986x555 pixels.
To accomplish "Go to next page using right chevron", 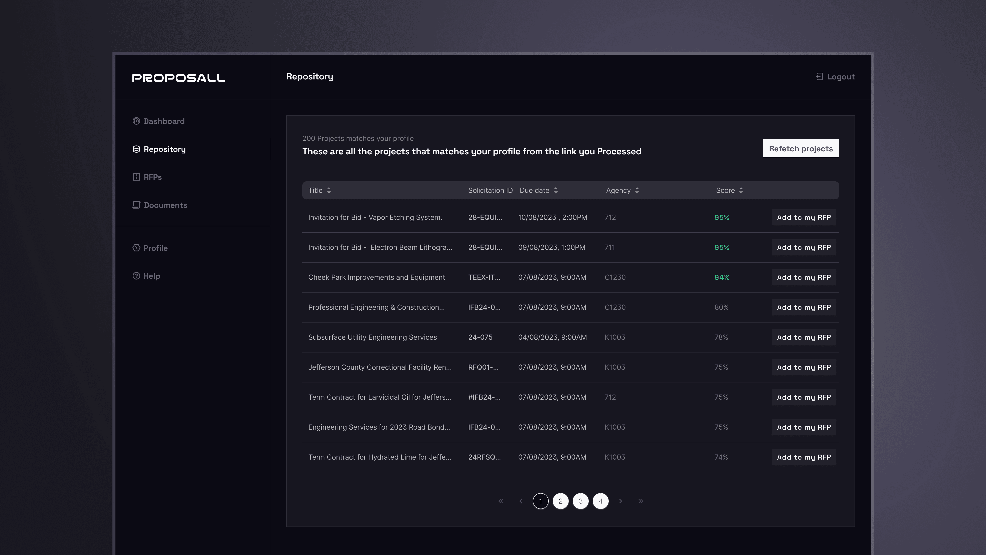I will tap(620, 501).
